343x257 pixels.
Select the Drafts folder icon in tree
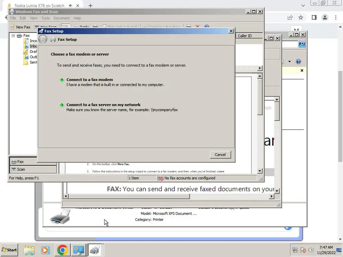pyautogui.click(x=26, y=52)
